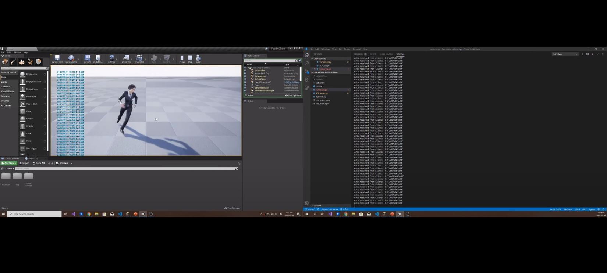
Task: Click the Eject player icon
Action: click(x=198, y=59)
